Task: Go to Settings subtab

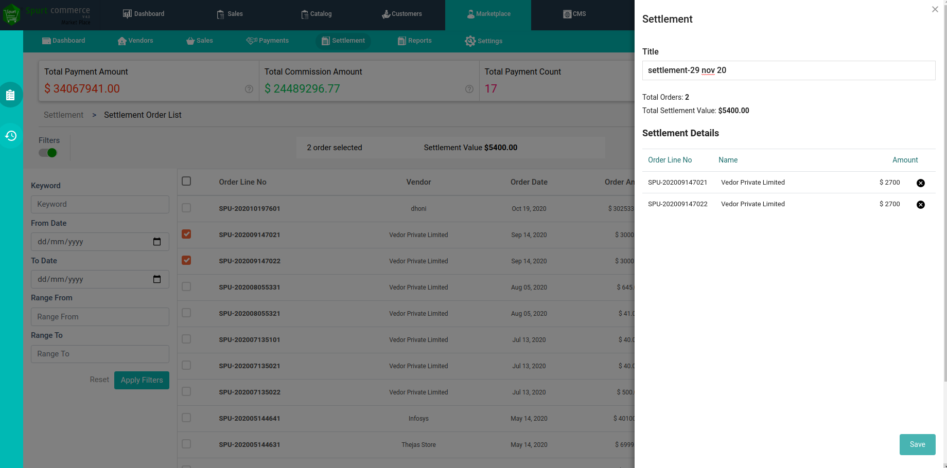Action: [483, 41]
